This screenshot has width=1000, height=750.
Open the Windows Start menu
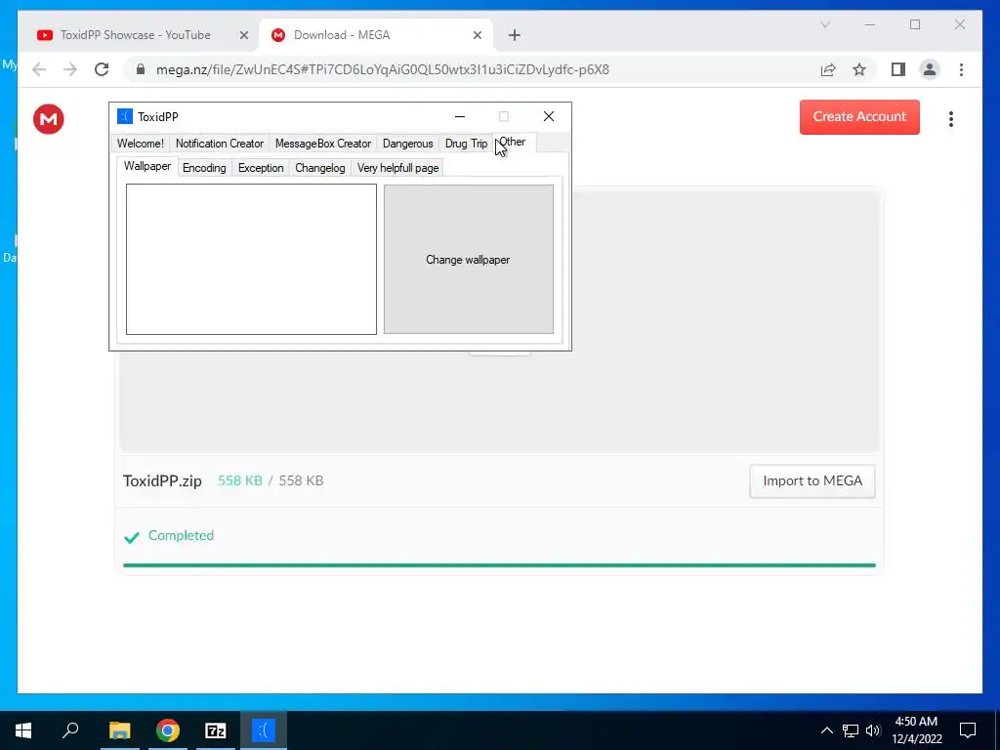point(23,730)
